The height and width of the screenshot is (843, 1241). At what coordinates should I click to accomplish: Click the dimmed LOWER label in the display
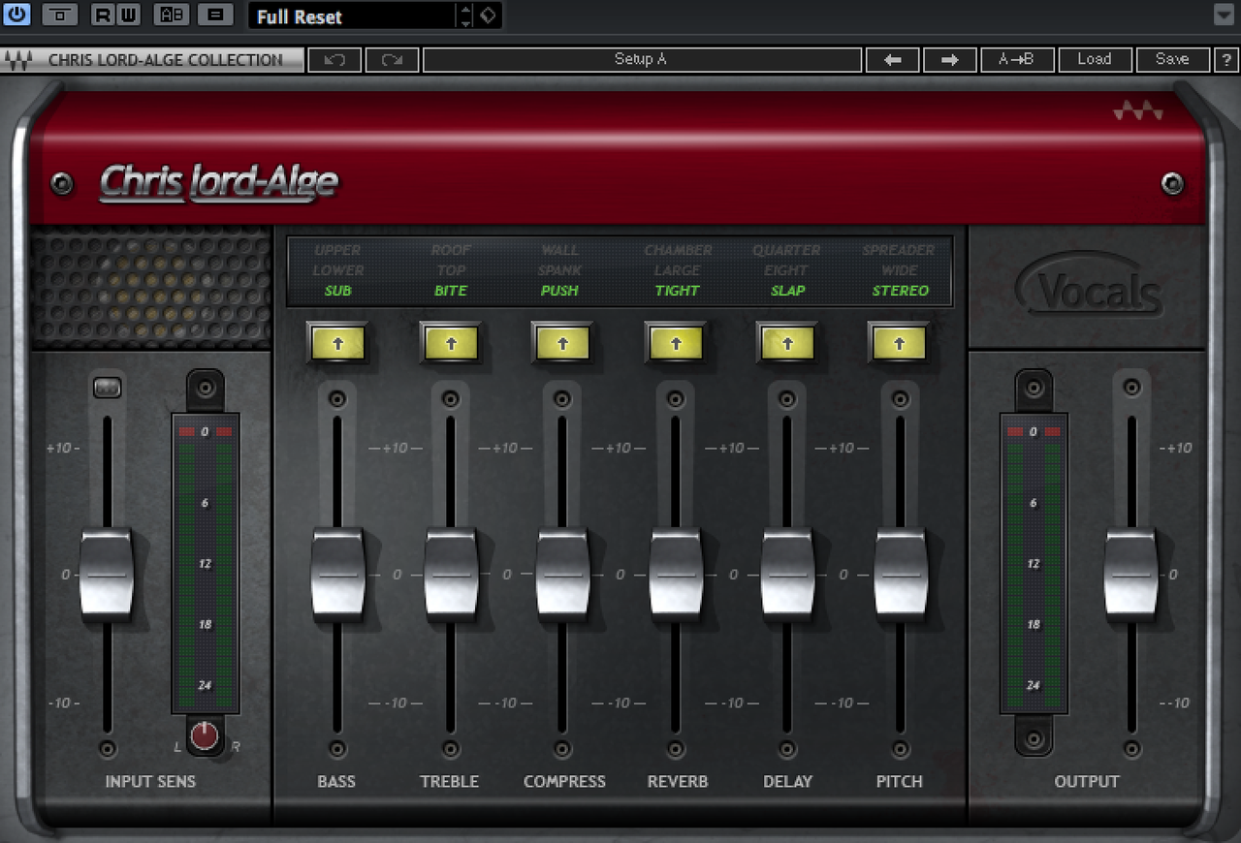(338, 270)
